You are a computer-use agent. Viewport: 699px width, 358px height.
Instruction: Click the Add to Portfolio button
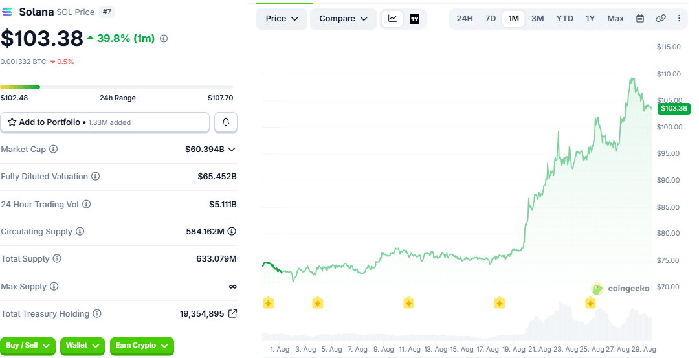(105, 122)
